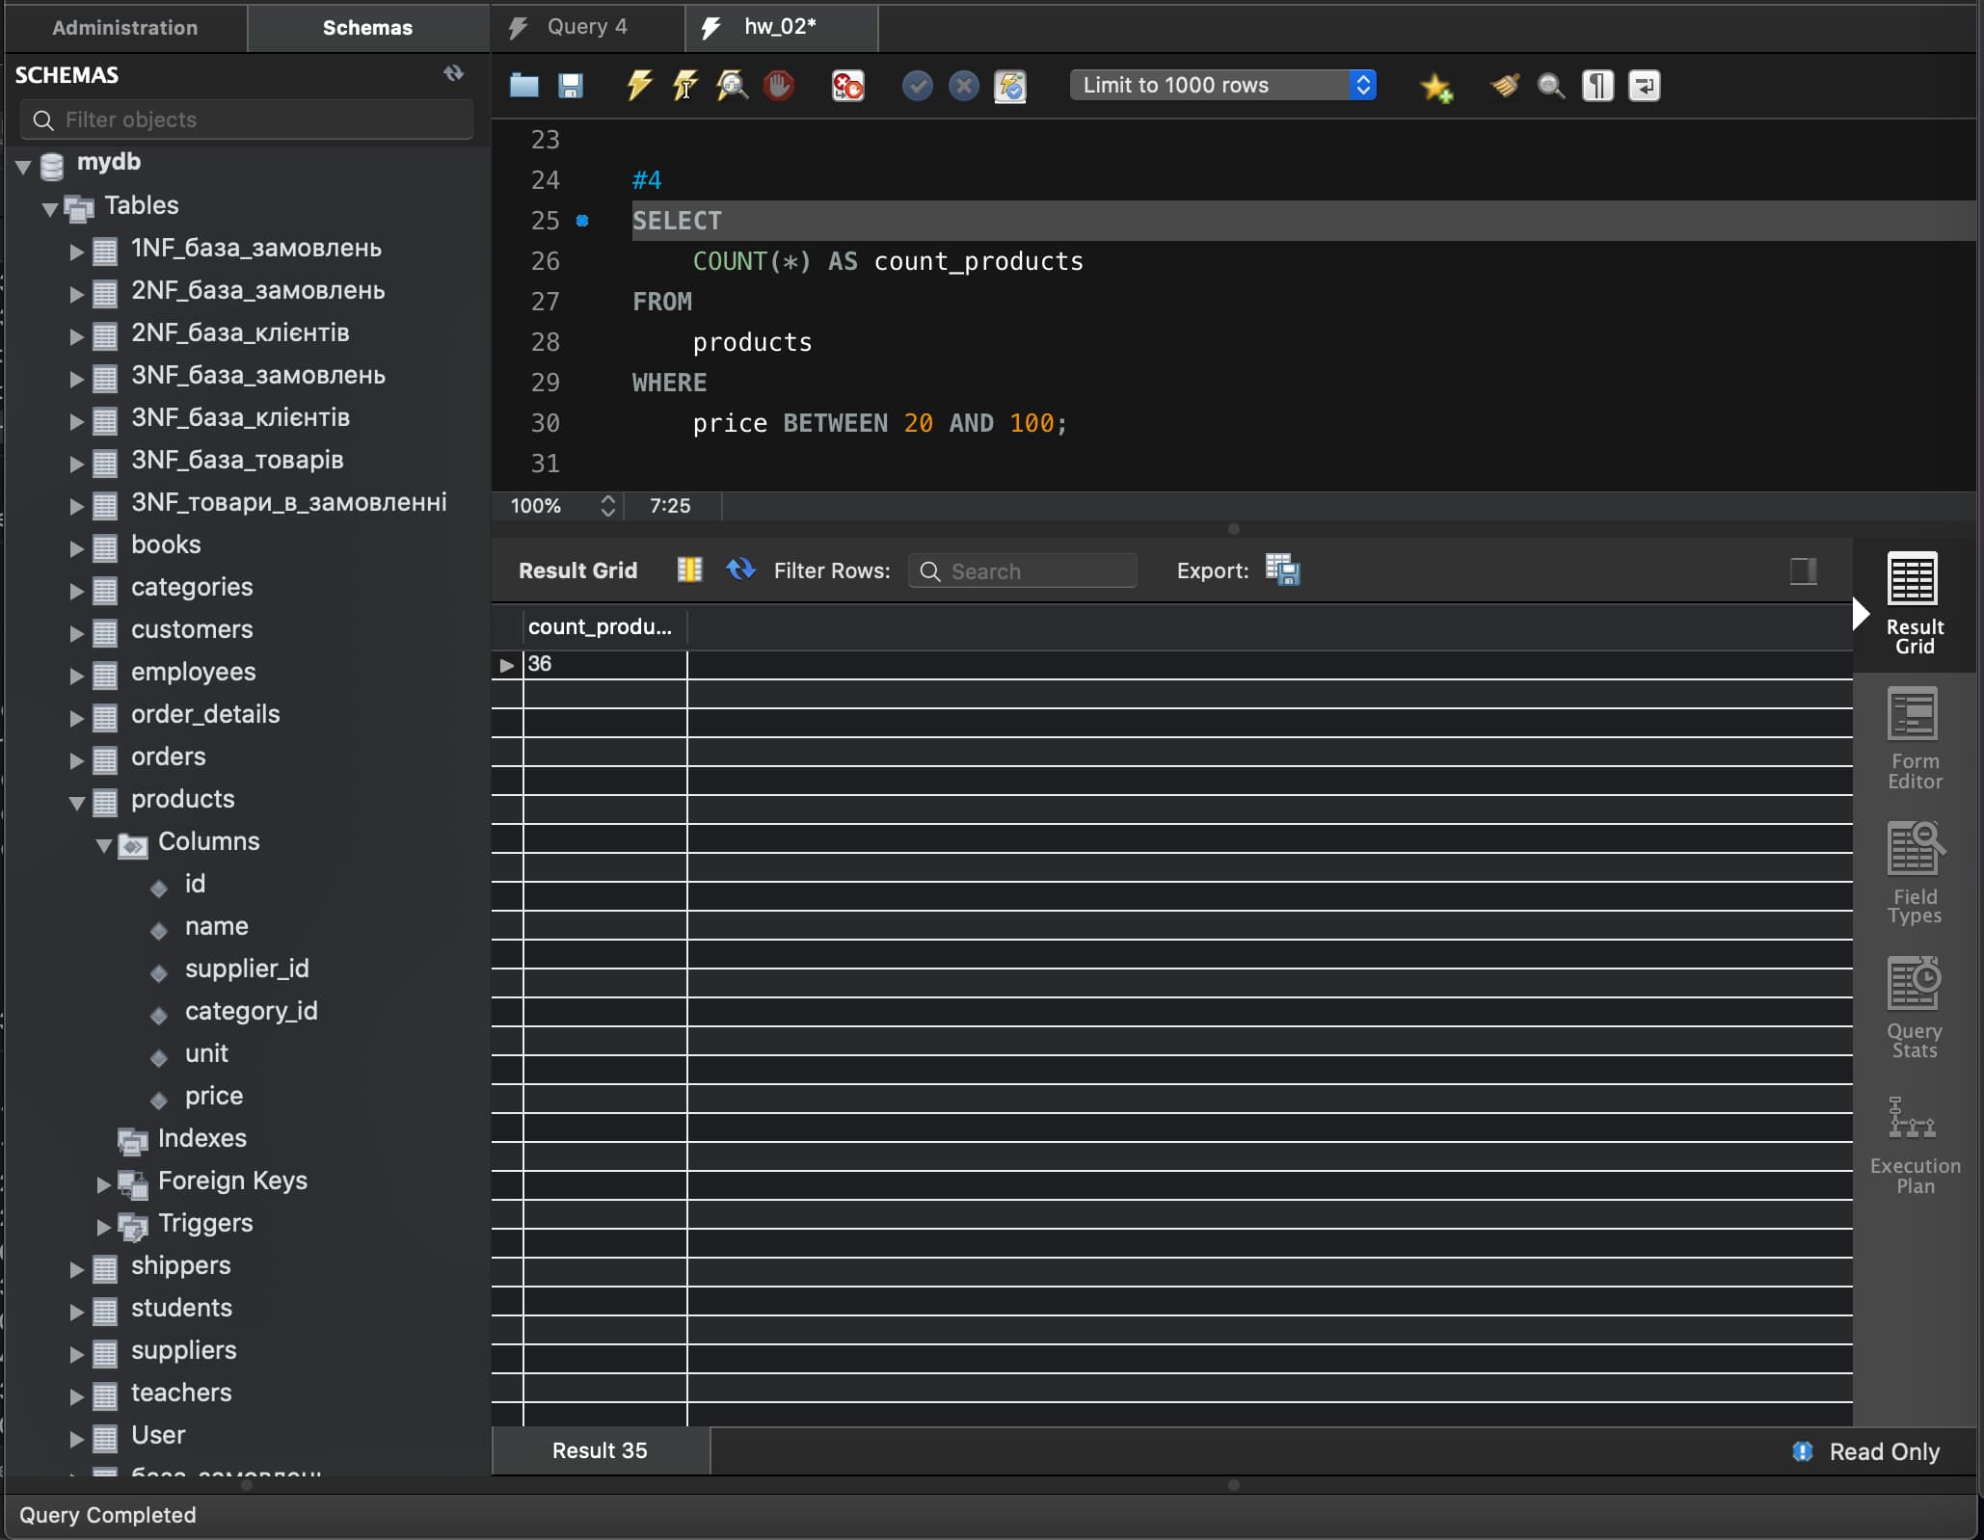Switch to Administration tab

tap(125, 27)
